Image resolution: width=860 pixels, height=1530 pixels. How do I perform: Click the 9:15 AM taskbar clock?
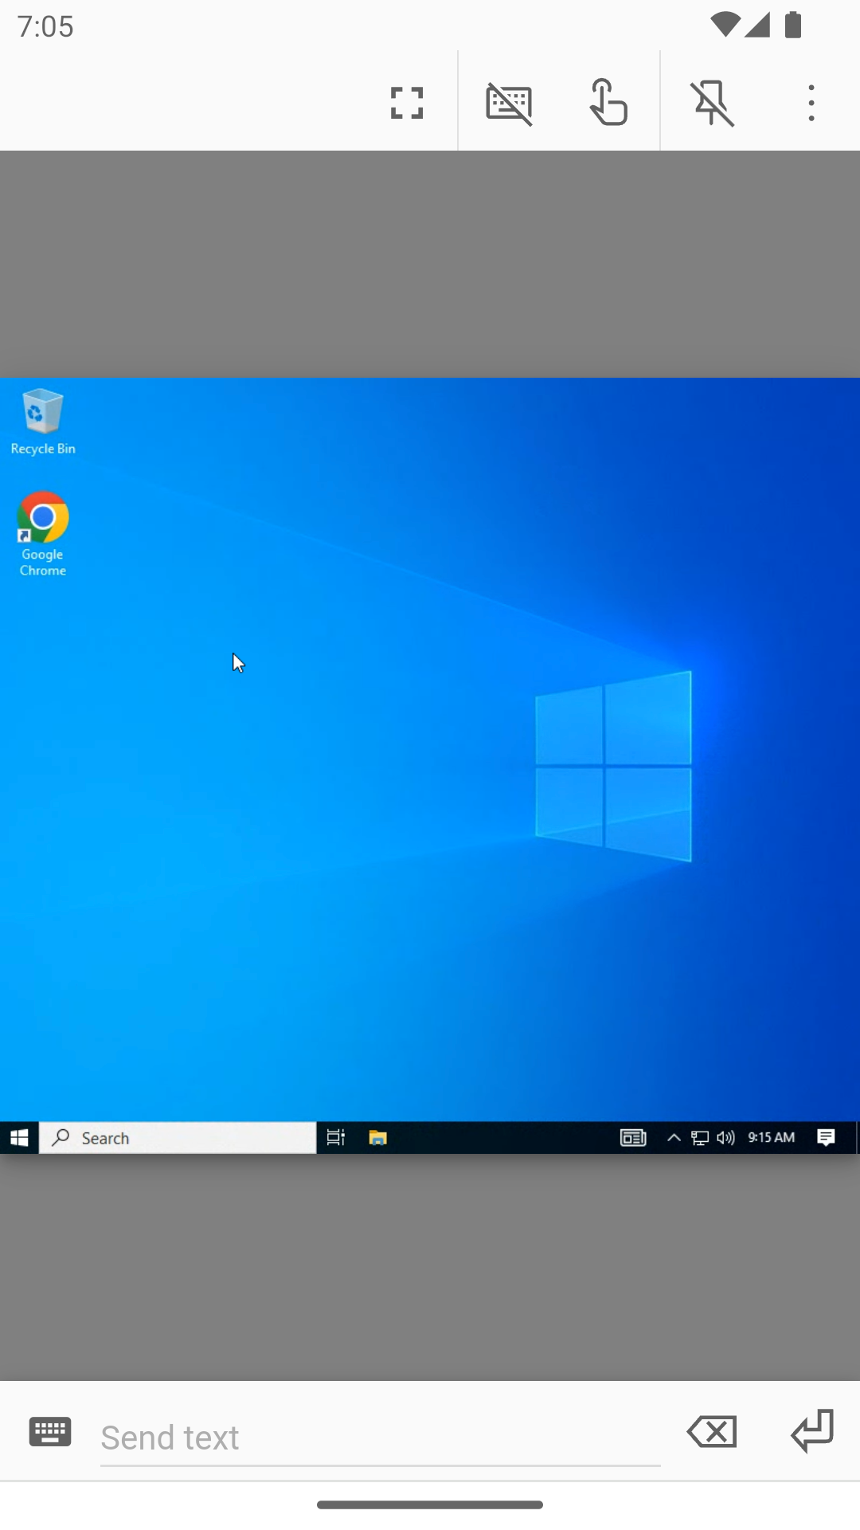click(x=771, y=1138)
